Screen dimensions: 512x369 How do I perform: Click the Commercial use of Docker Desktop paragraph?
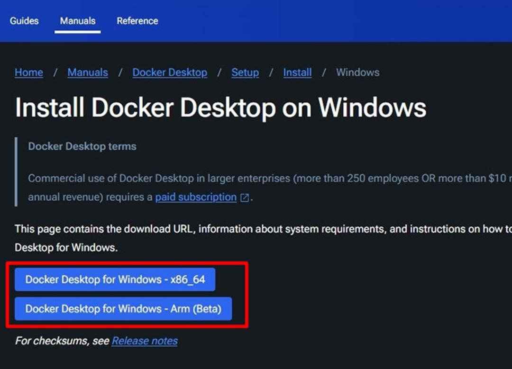click(270, 188)
